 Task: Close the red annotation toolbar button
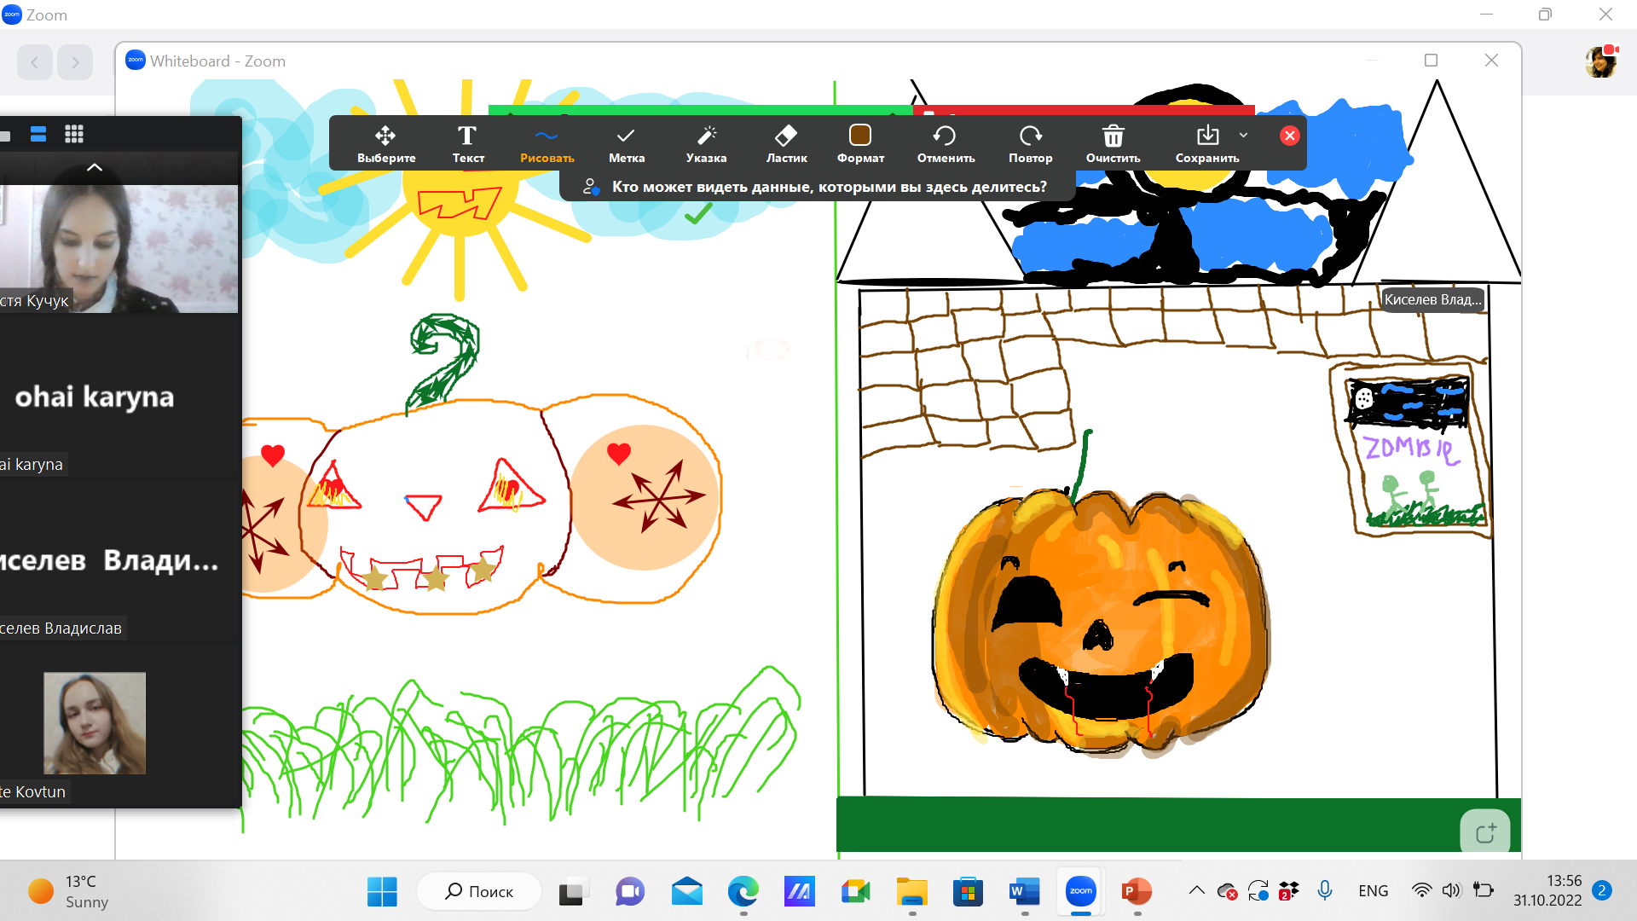[x=1289, y=136]
